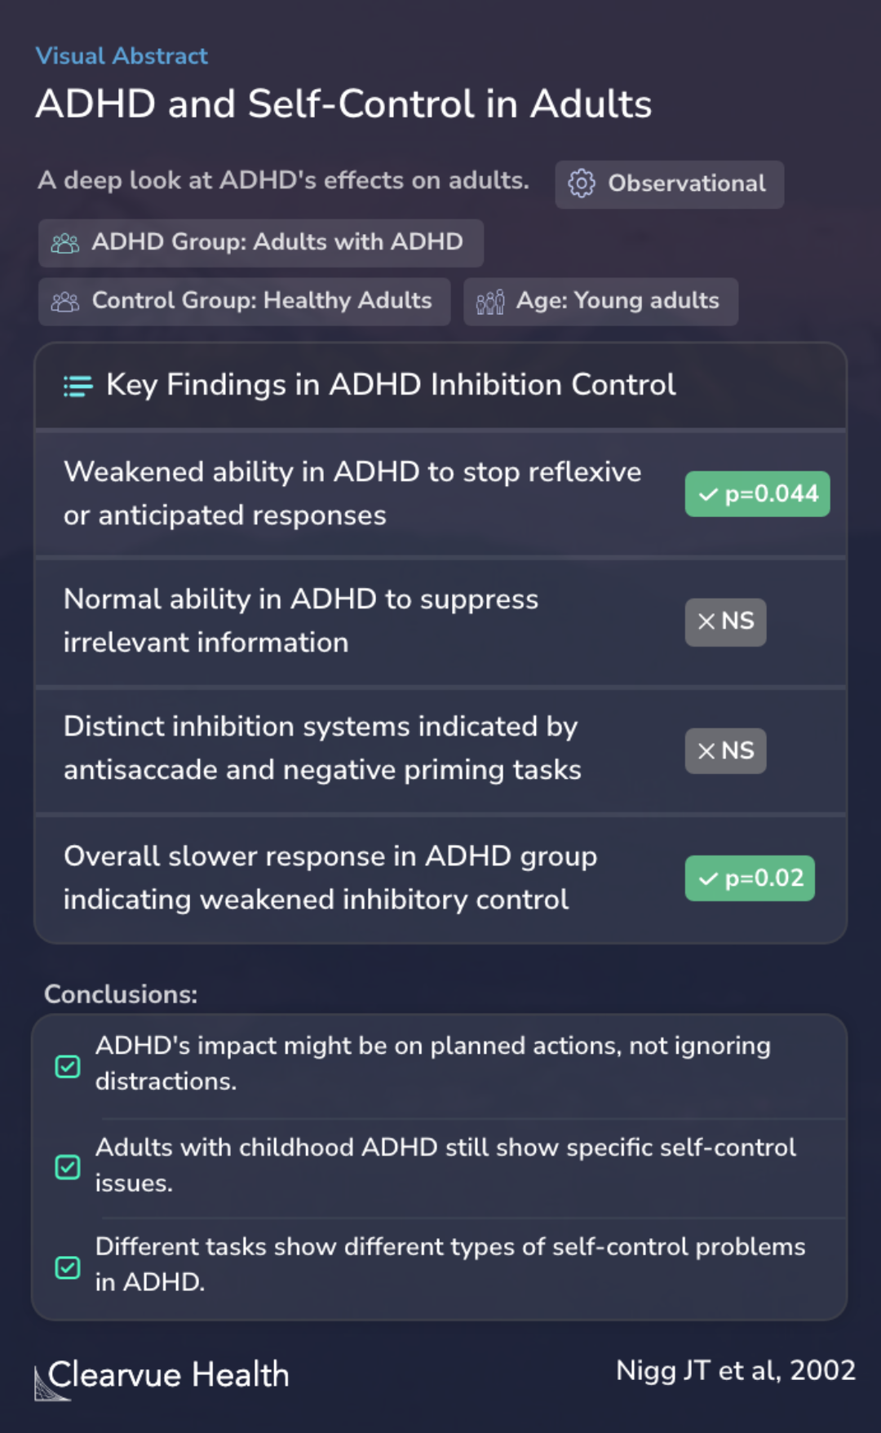Screen dimensions: 881x1433
Task: Click the people icon in Control Group tag
Action: [65, 302]
